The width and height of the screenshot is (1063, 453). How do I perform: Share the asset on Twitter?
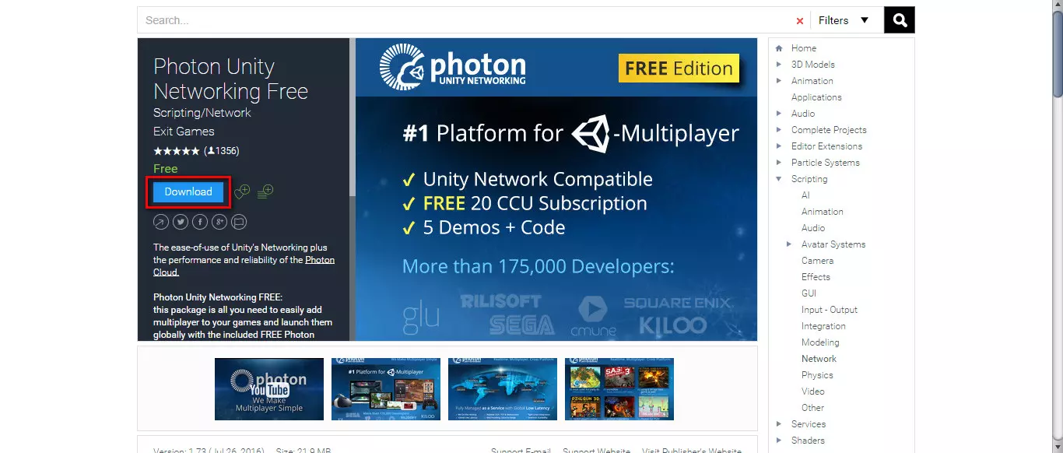tap(180, 221)
